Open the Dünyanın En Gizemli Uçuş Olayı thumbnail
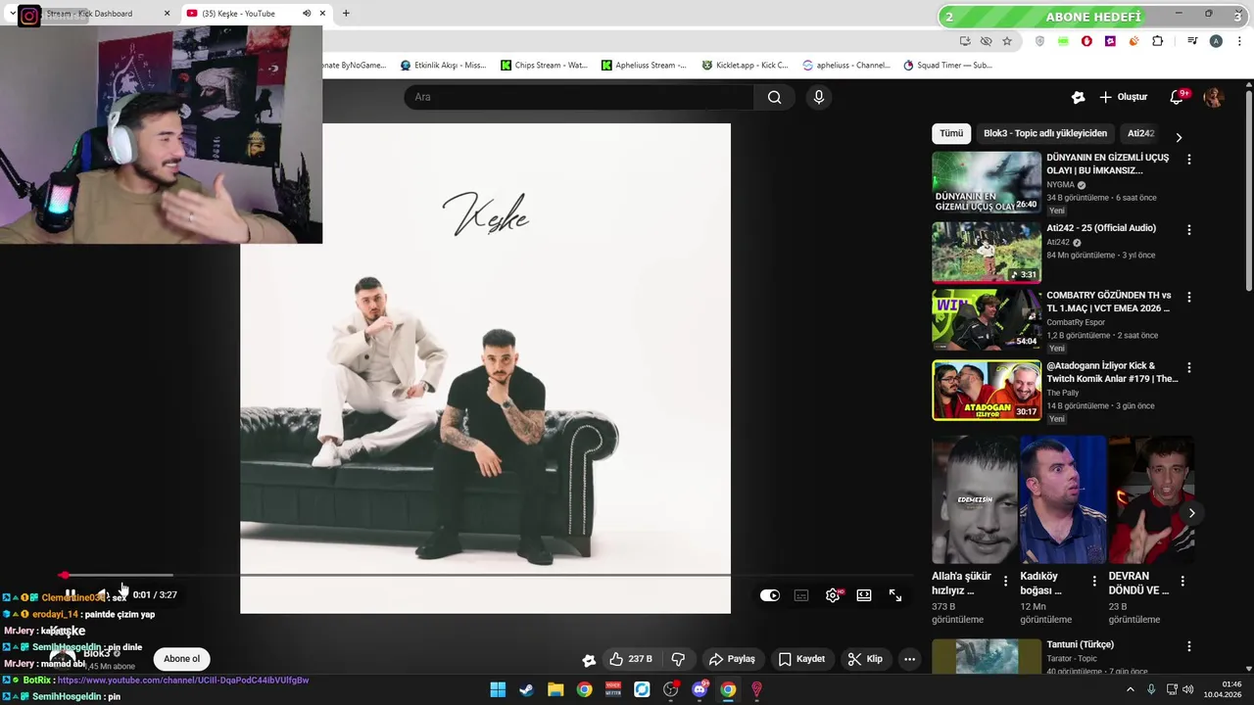The width and height of the screenshot is (1254, 705). coord(987,182)
